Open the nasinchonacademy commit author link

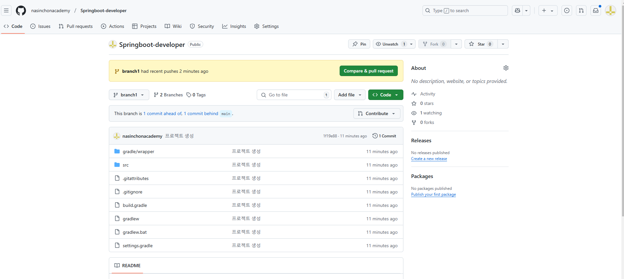[x=142, y=136]
